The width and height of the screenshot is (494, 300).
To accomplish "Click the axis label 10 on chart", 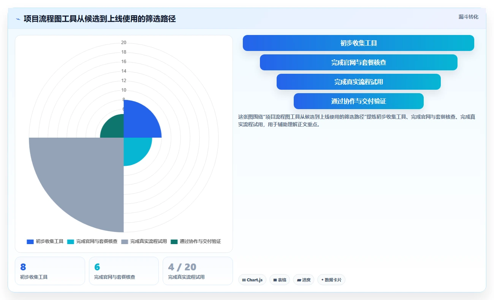I will coord(124,90).
